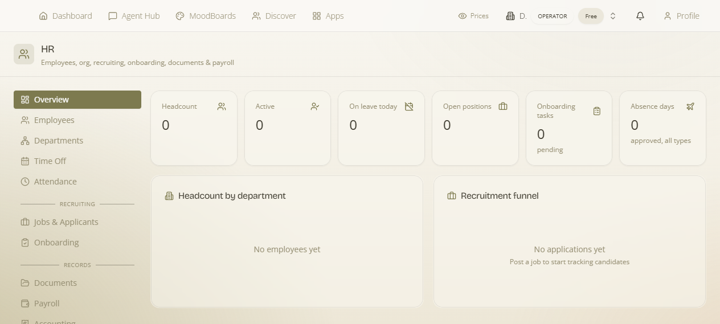Open the Payroll section
This screenshot has height=324, width=720.
pos(77,304)
